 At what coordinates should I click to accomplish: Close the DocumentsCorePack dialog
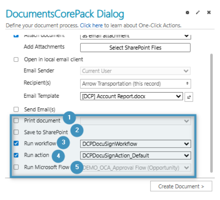tap(209, 12)
